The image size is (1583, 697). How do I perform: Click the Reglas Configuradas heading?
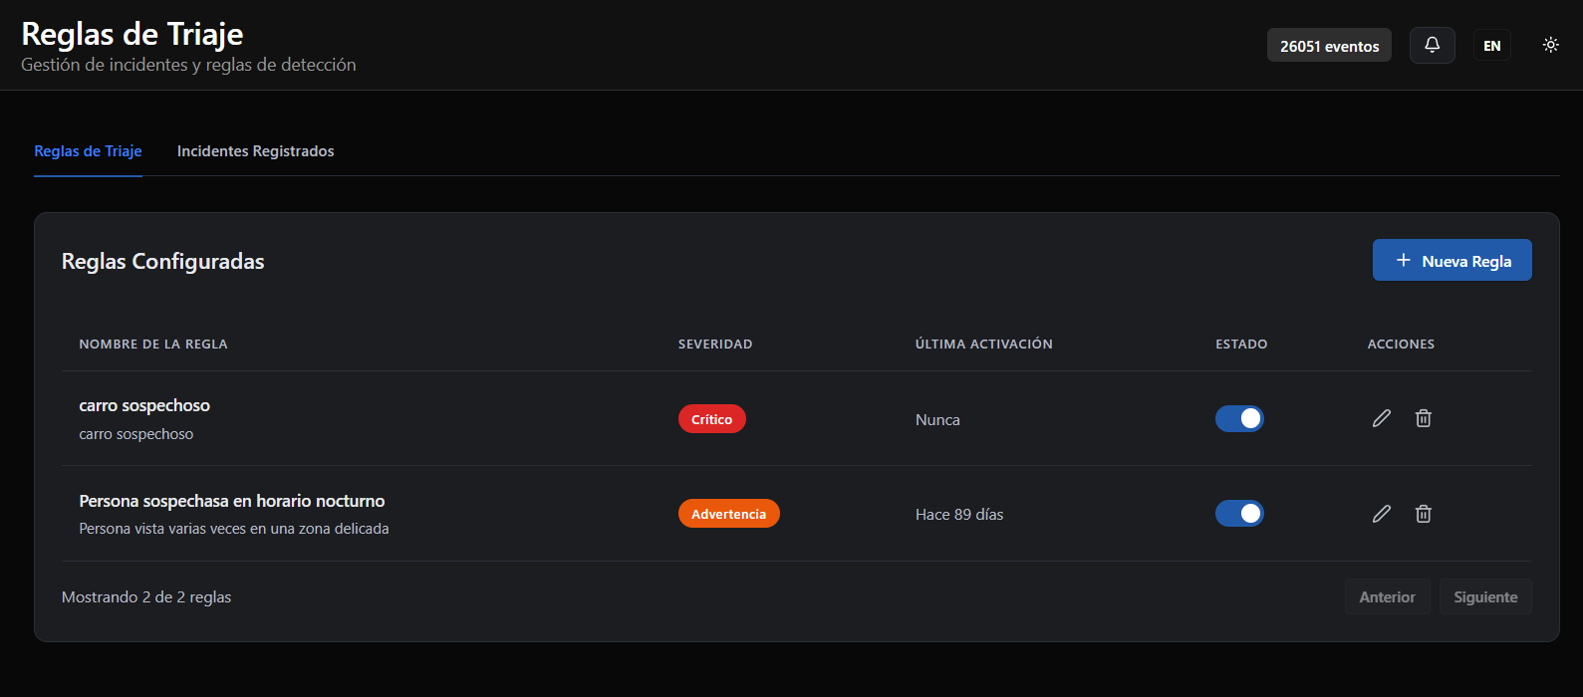(163, 262)
